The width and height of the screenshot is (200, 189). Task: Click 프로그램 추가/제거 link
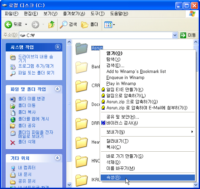36,66
